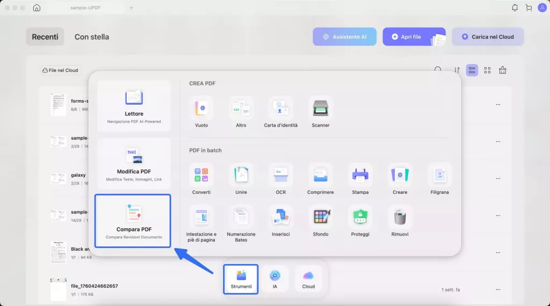
Task: Select the Altro create PDF option
Action: [x=241, y=112]
